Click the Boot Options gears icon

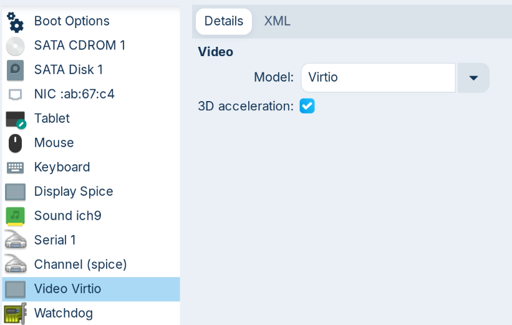point(16,22)
